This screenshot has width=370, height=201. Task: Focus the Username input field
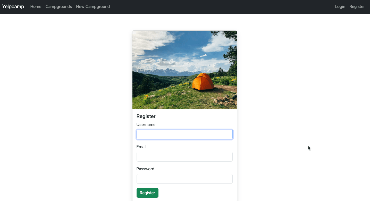pyautogui.click(x=184, y=135)
